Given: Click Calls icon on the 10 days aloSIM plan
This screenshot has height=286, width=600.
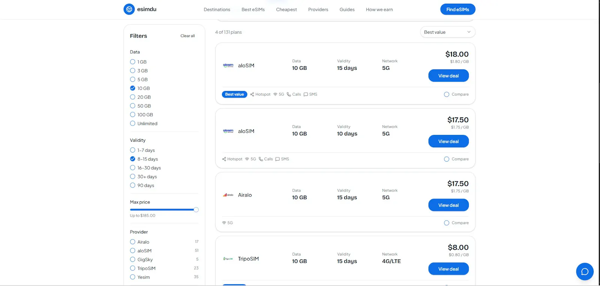Looking at the screenshot, I should (261, 159).
